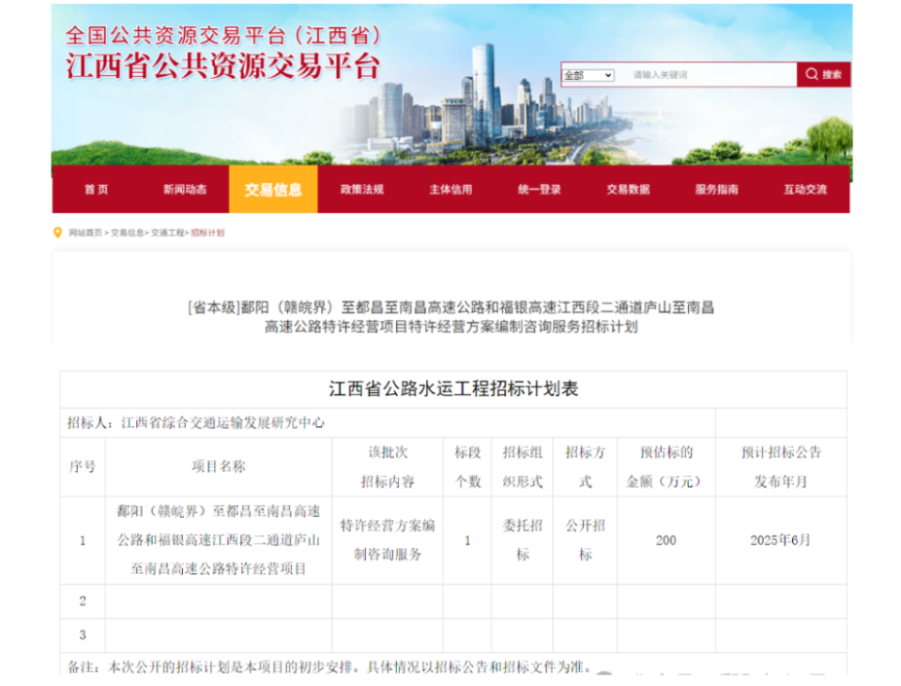The width and height of the screenshot is (901, 686).
Task: Click the red search button
Action: [823, 74]
